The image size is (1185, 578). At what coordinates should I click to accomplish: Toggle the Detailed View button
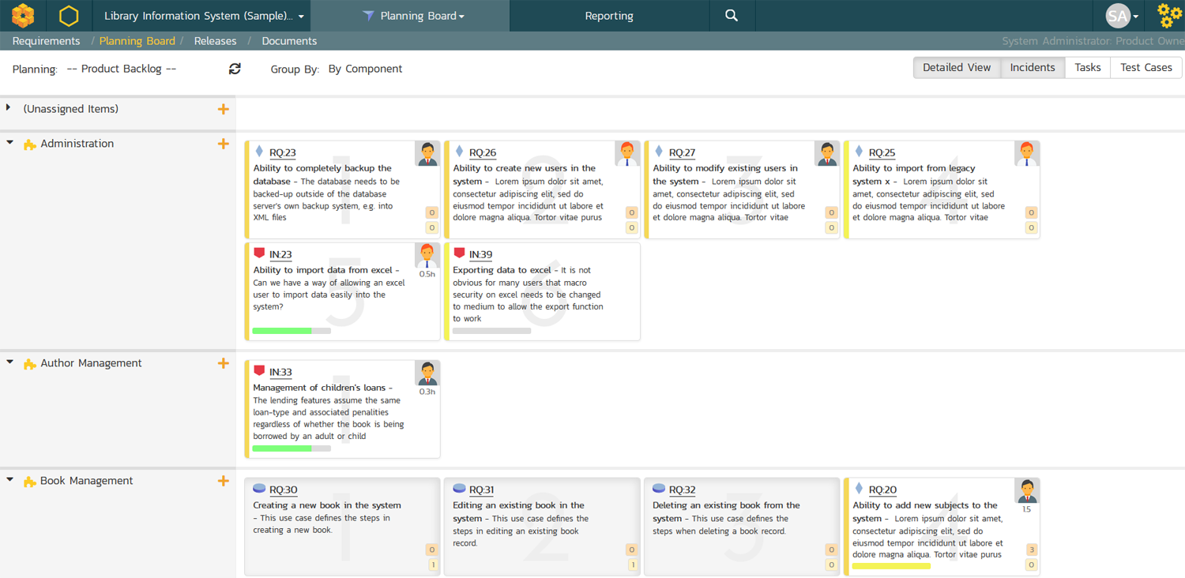pos(957,68)
